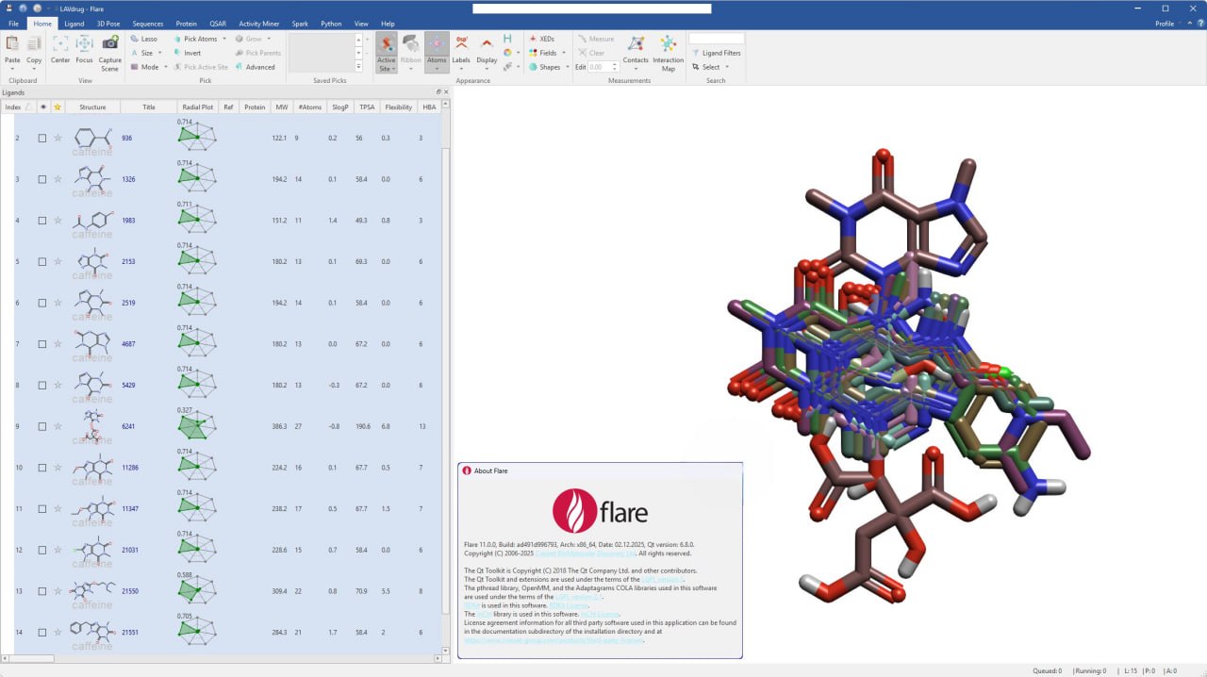1207x677 pixels.
Task: Click the XEDs button
Action: point(542,39)
